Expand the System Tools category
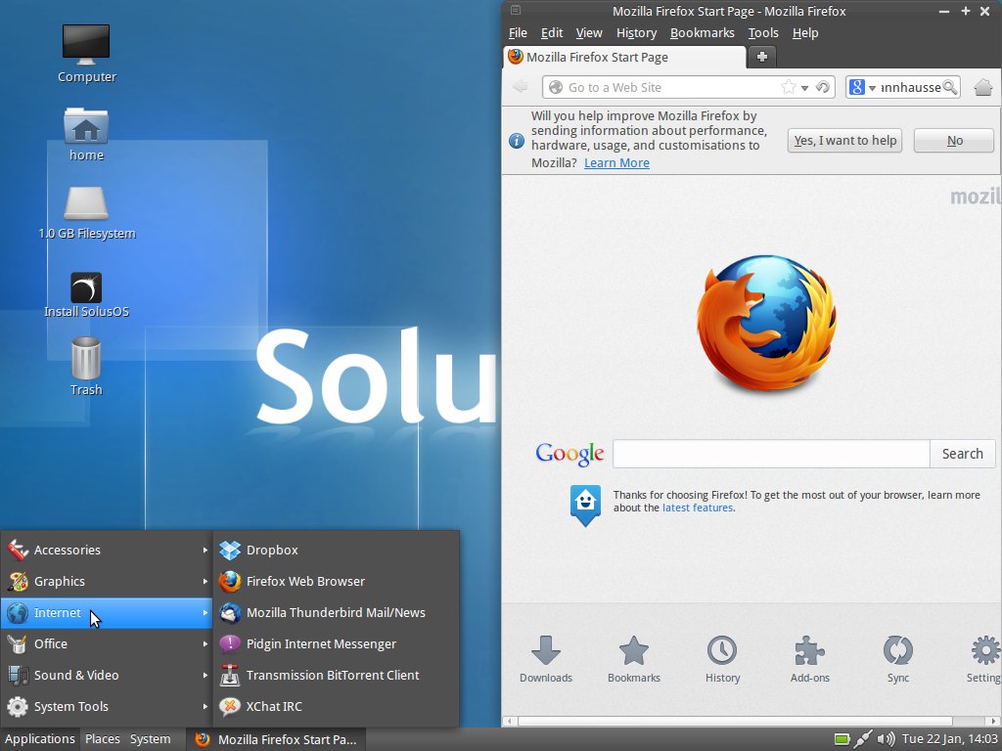 tap(107, 706)
